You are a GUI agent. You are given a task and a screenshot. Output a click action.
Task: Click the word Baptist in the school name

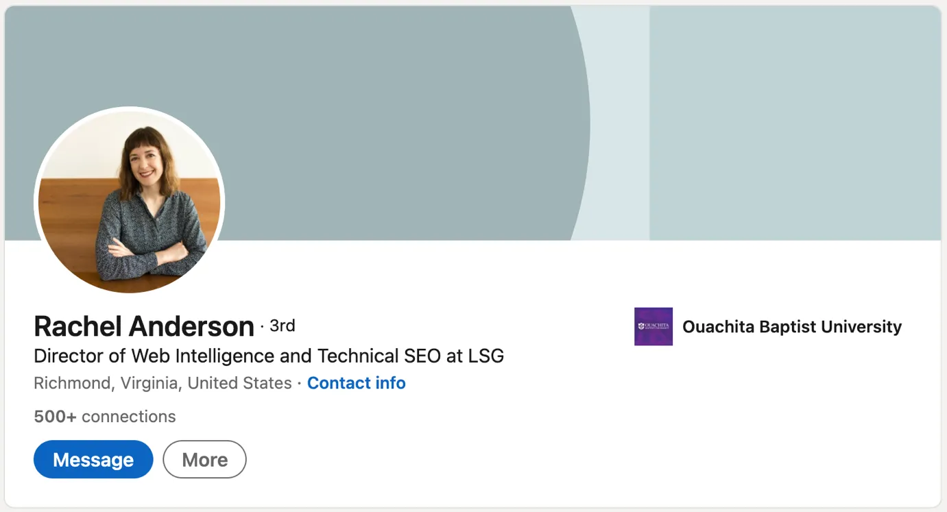[789, 327]
